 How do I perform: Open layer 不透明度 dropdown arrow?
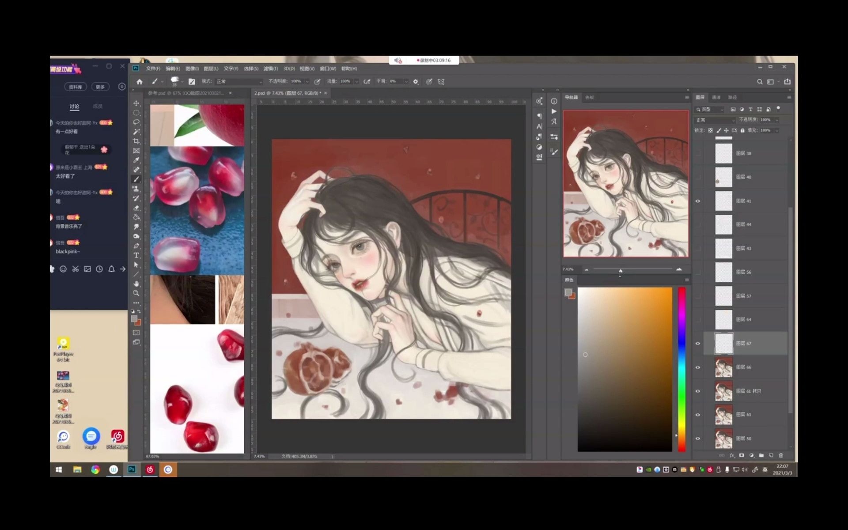777,120
